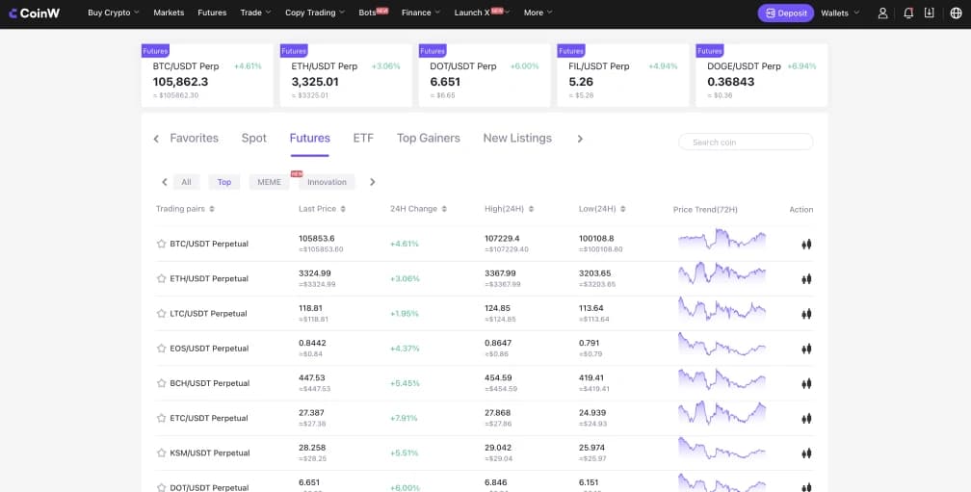Open trade action icon for ETC/USDT row
This screenshot has height=492, width=971.
[x=806, y=419]
